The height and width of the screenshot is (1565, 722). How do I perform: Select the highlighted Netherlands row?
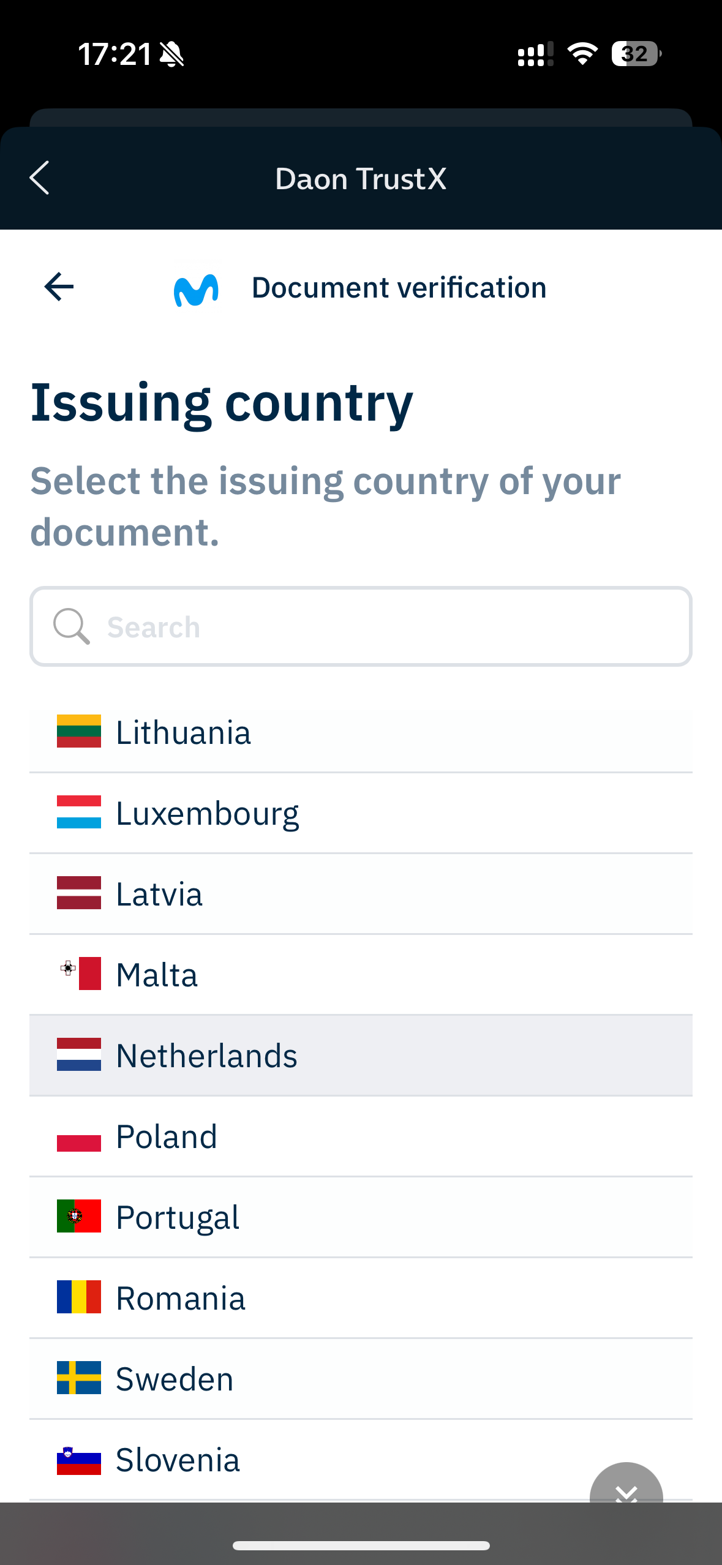click(361, 1056)
